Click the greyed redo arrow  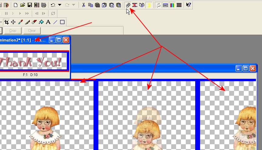click(67, 5)
